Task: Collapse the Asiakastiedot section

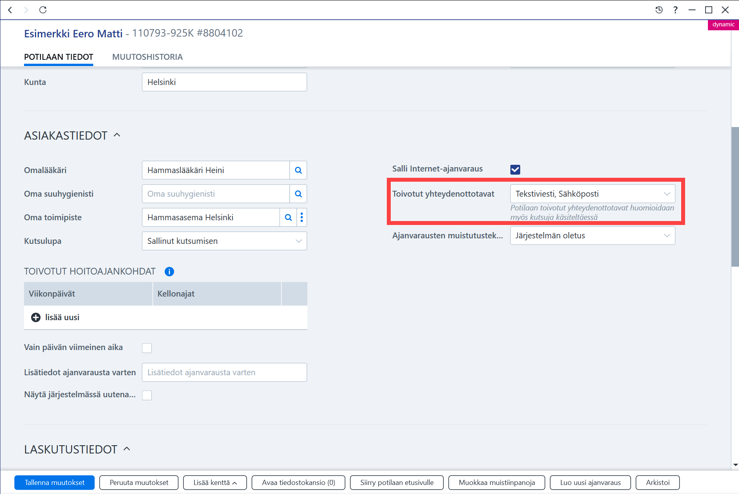Action: tap(117, 135)
